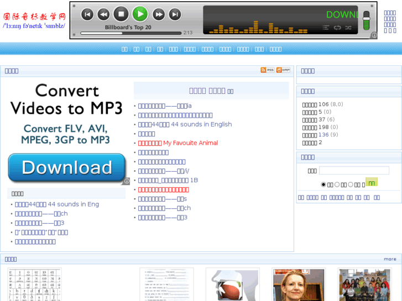Click the site logo with phonetic symbols
This screenshot has width=402, height=301.
(x=34, y=20)
